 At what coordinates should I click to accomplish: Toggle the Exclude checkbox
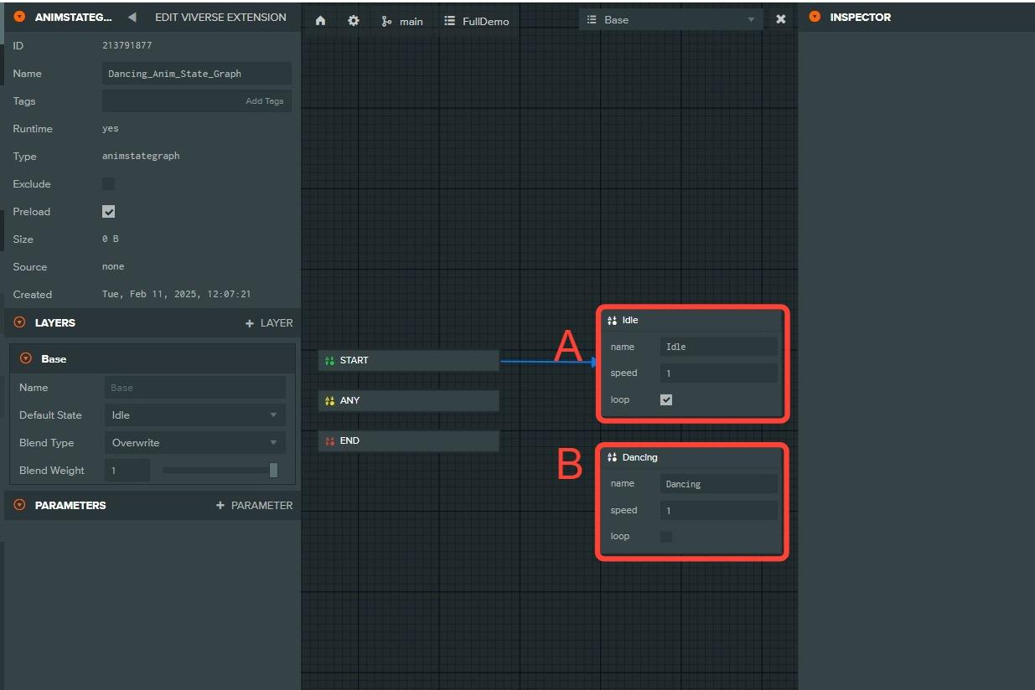pos(108,184)
